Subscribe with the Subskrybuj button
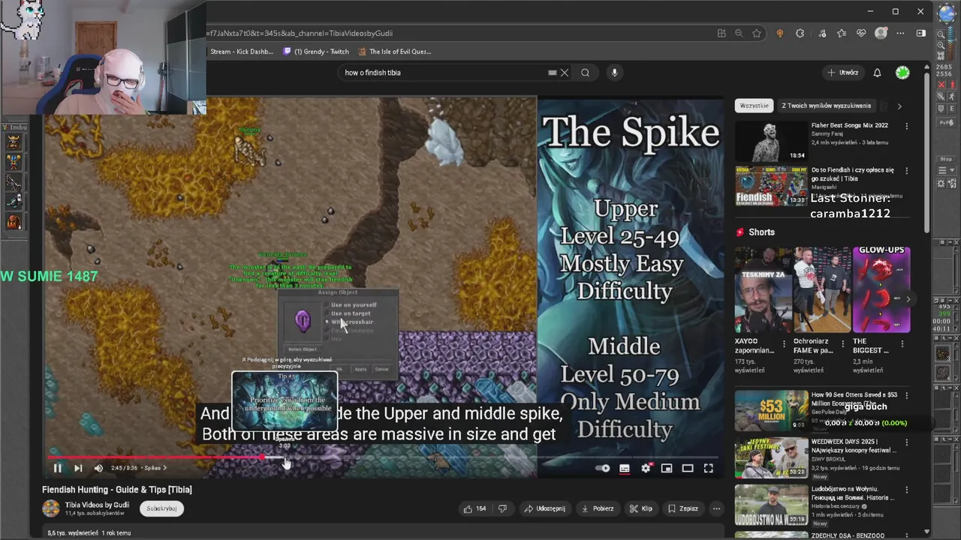 pyautogui.click(x=161, y=508)
